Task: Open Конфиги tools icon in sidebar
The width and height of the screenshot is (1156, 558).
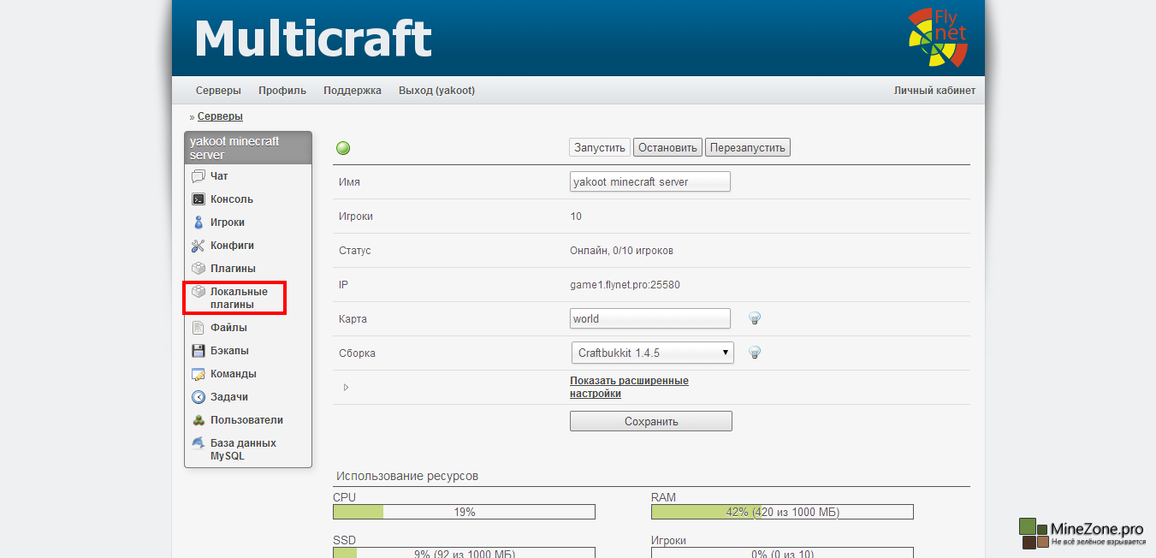Action: [x=199, y=246]
